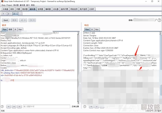Image resolution: width=162 pixels, height=113 pixels.
Task: Switch request view to 参数 tab
Action: (10, 30)
